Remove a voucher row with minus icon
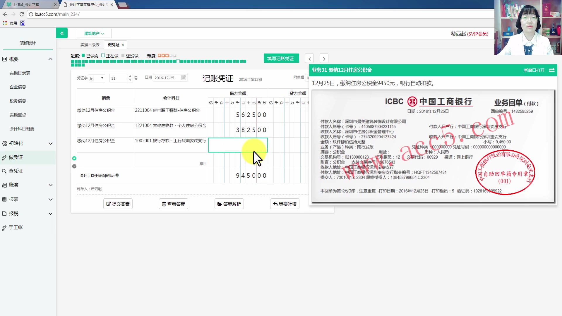 point(74,166)
